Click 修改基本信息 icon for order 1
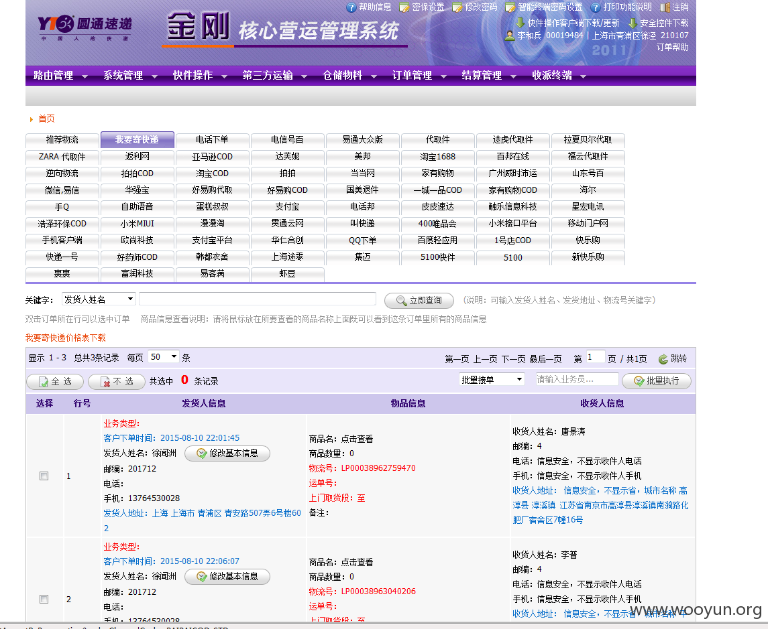This screenshot has height=629, width=768. click(x=201, y=453)
